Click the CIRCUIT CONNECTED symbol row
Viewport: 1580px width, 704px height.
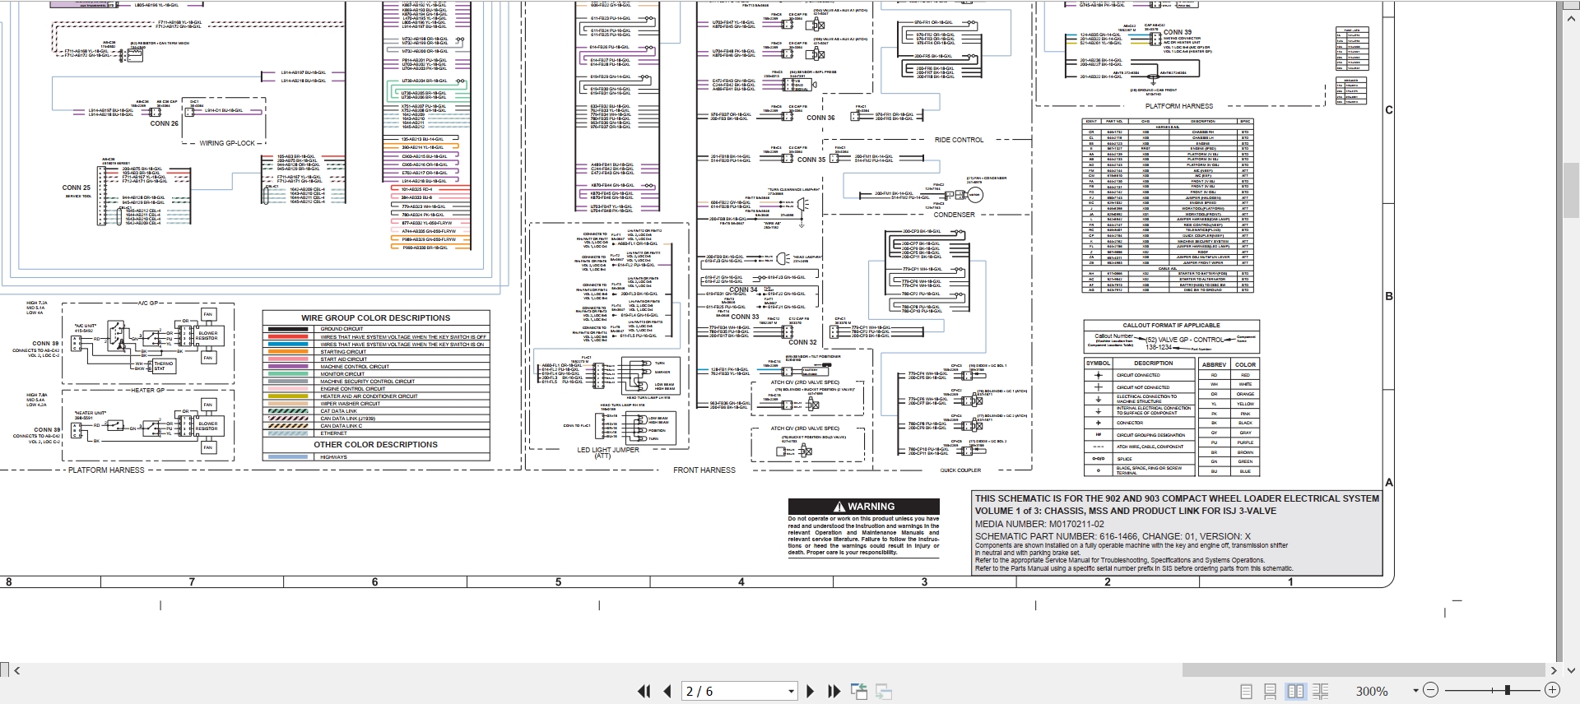[1141, 375]
